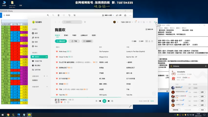Click the 智能分类 smart classify button
Image resolution: width=208 pixels, height=117 pixels.
(149, 29)
